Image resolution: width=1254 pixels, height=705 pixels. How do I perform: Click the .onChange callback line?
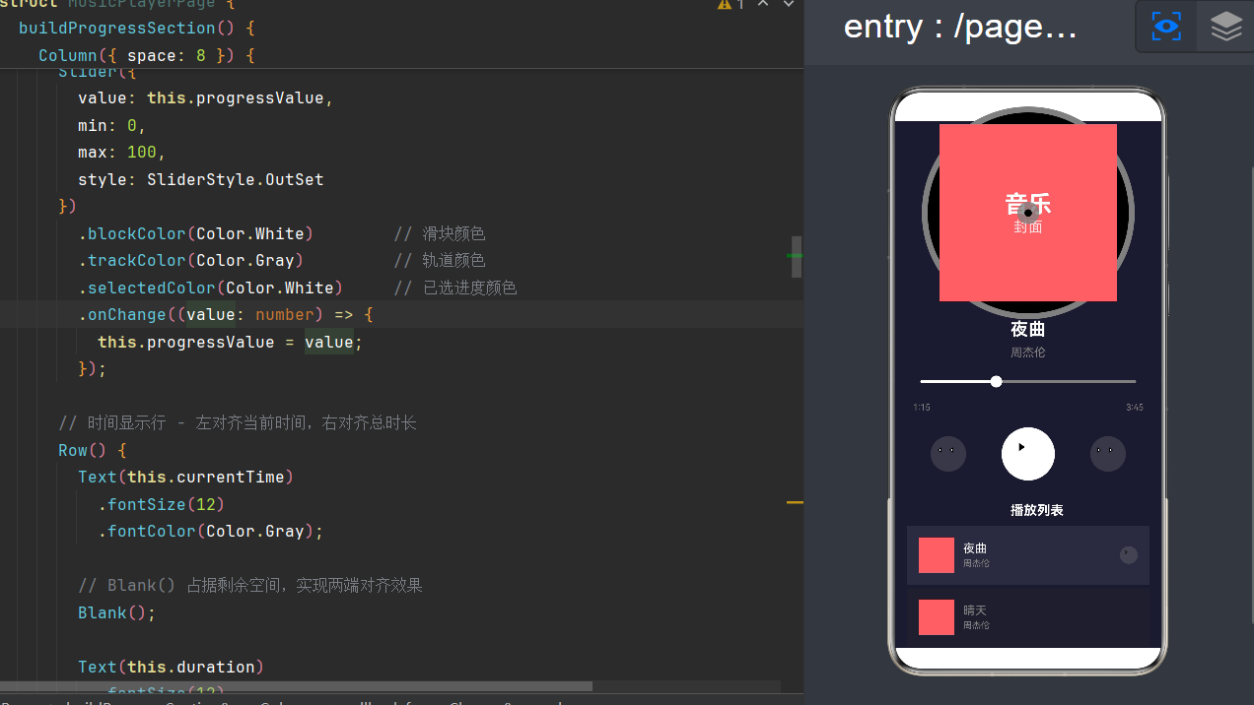pos(226,315)
